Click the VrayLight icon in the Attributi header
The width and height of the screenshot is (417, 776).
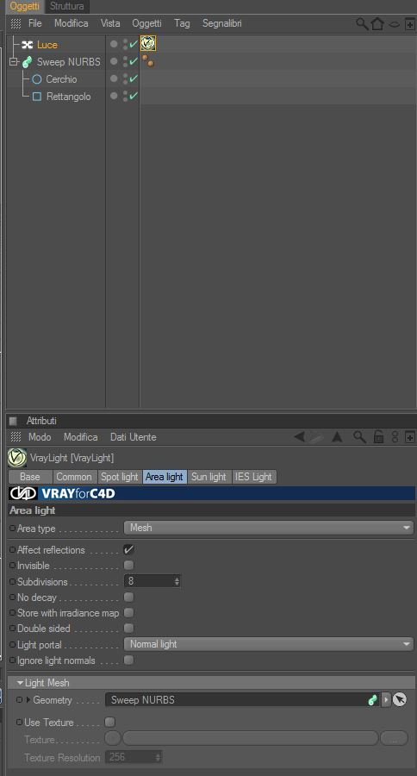point(17,458)
